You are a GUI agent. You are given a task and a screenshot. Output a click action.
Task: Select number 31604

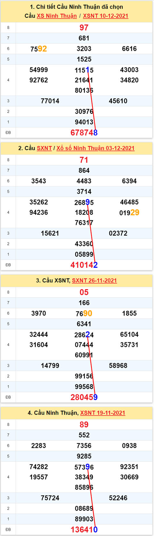pos(38,345)
